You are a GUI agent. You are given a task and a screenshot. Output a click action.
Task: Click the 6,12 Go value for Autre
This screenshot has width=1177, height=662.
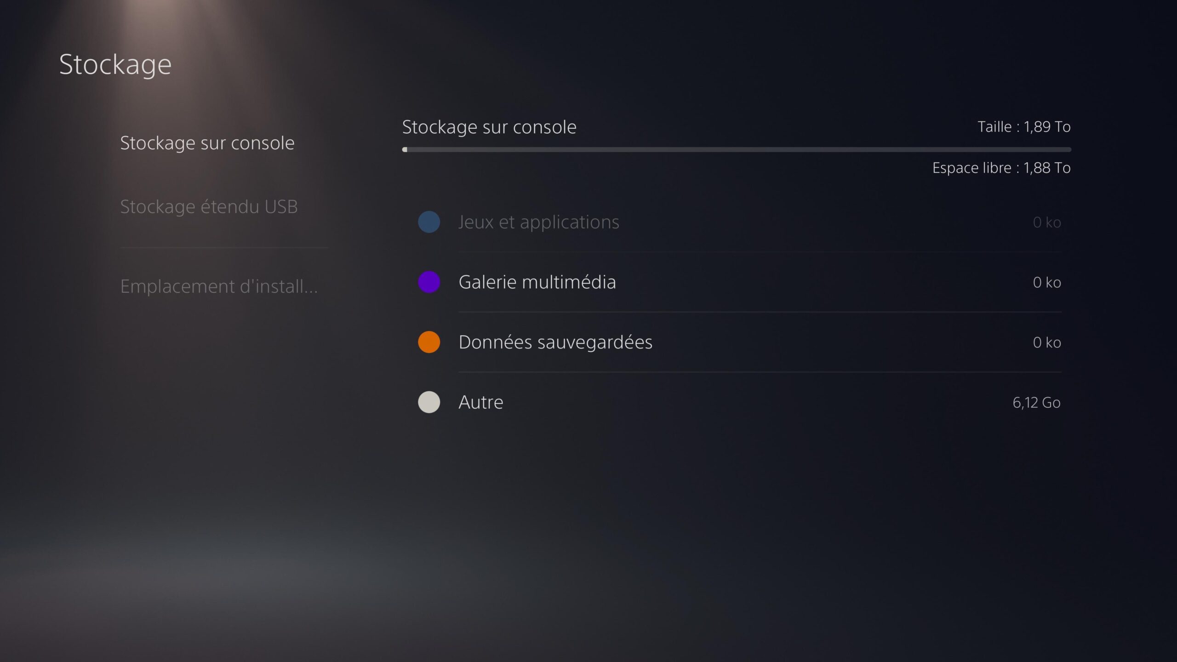point(1036,403)
